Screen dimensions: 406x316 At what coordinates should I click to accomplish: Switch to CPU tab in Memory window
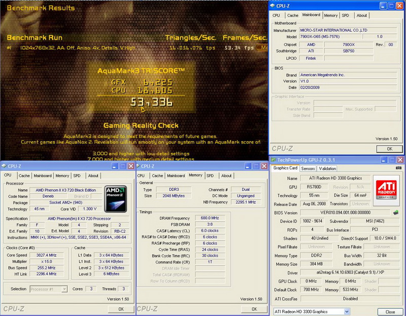141,175
